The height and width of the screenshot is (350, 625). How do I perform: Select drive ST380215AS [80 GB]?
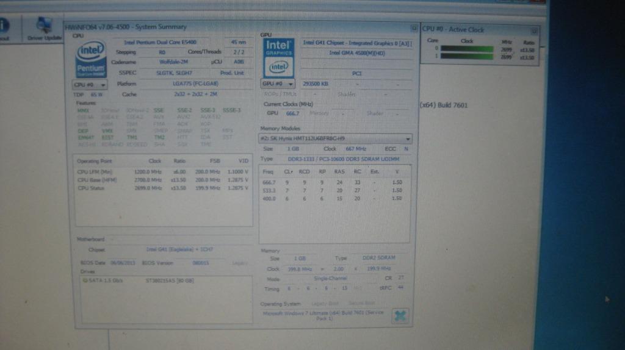pos(170,280)
